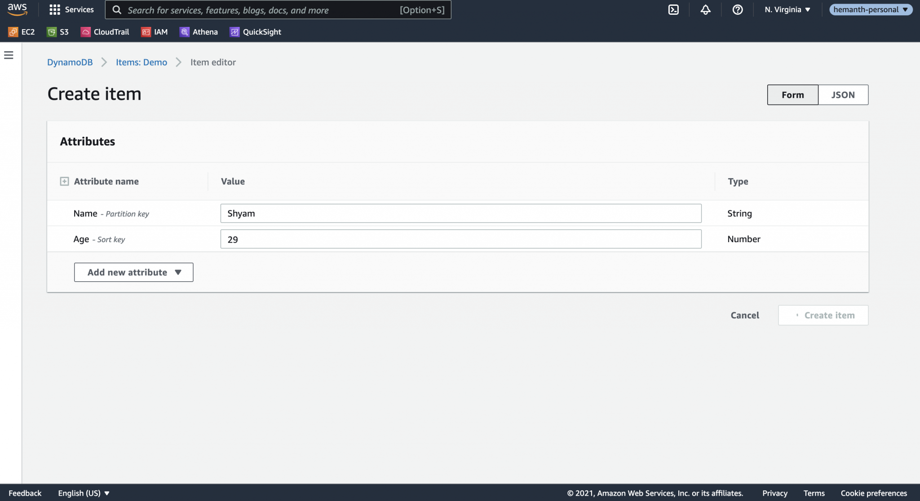Screen dimensions: 920x501
Task: Navigate back to Items: Demo
Action: tap(141, 62)
